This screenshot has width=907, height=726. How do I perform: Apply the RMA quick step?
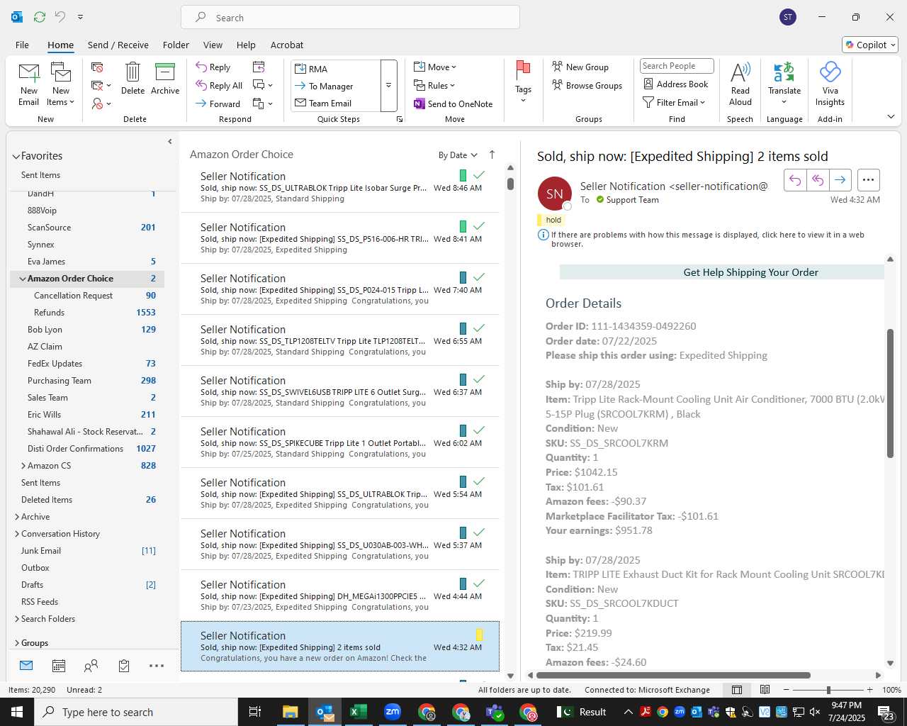(x=335, y=69)
